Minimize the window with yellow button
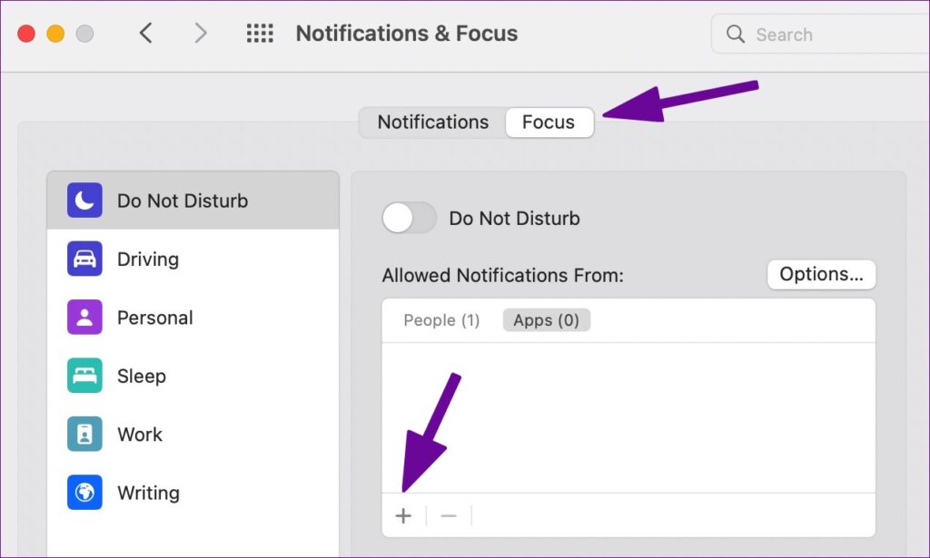Image resolution: width=930 pixels, height=558 pixels. pyautogui.click(x=55, y=34)
